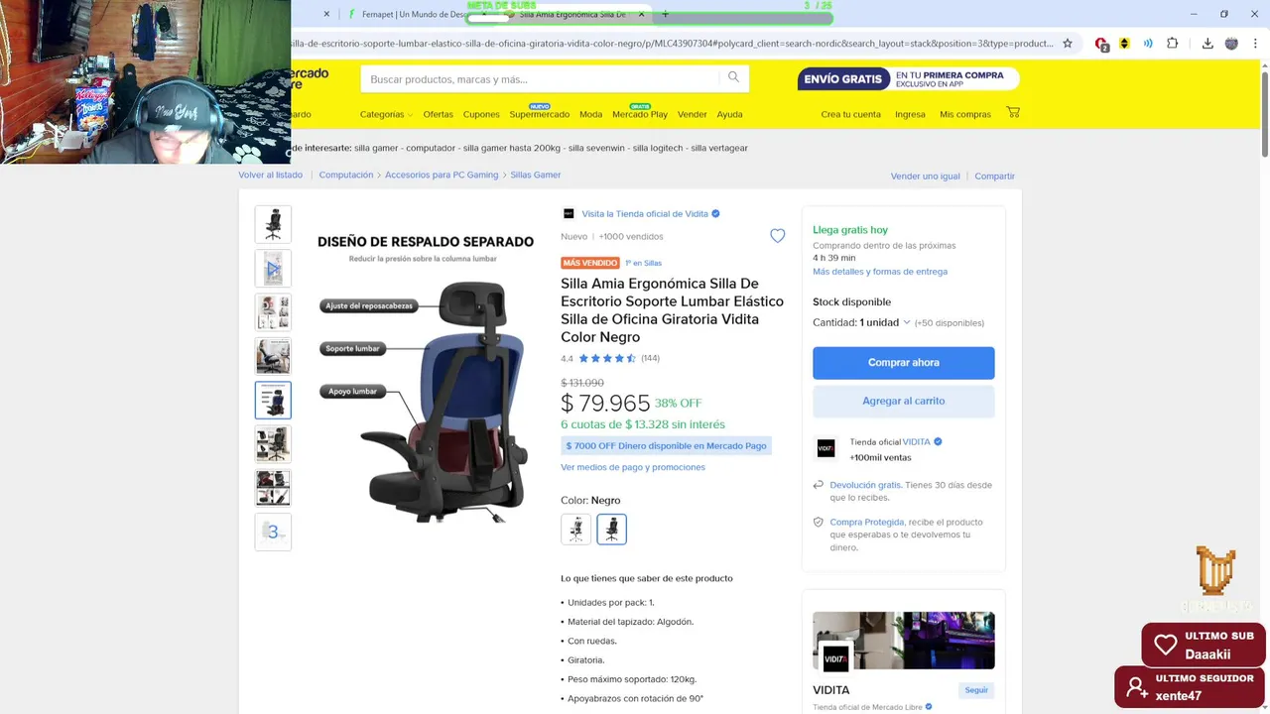The image size is (1270, 714).
Task: Open Ver medios de pago y promociones
Action: 633,467
